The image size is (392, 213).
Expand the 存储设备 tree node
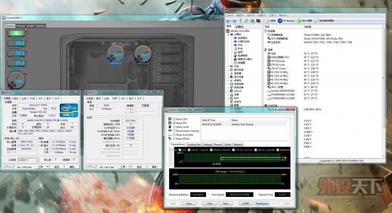tap(228, 84)
